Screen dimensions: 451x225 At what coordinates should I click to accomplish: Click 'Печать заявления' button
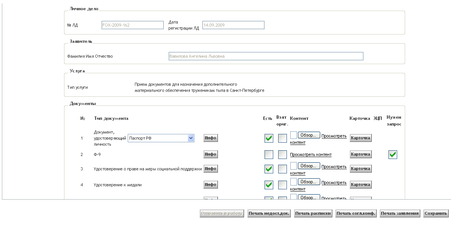tap(400, 214)
